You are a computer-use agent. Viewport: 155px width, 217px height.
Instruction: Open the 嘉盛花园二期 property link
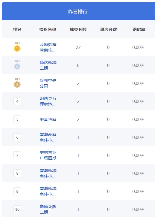[x=48, y=209]
